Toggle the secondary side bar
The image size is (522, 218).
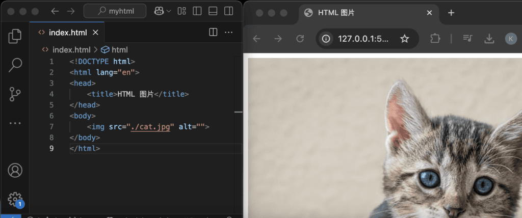pyautogui.click(x=229, y=11)
